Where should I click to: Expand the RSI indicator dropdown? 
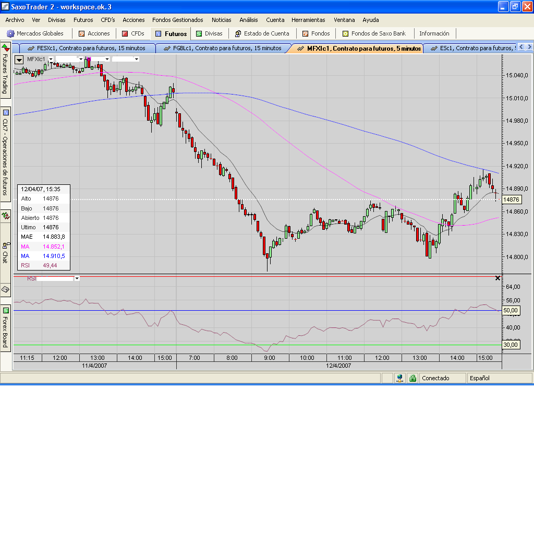point(77,278)
